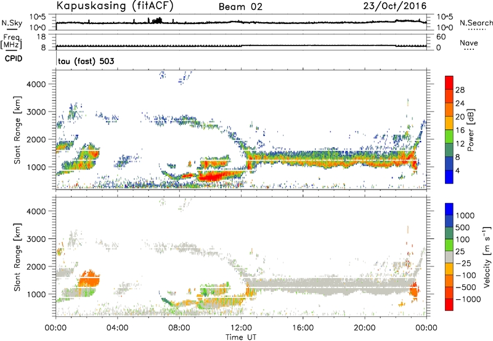Image resolution: width=493 pixels, height=341 pixels.
Task: Click the "3000" tick of power panel
Action: pyautogui.click(x=36, y=112)
